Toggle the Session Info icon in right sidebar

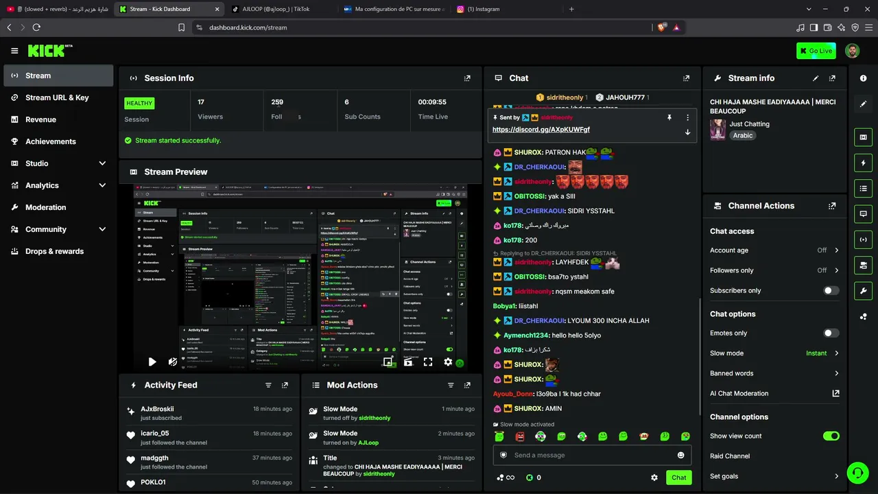(863, 239)
